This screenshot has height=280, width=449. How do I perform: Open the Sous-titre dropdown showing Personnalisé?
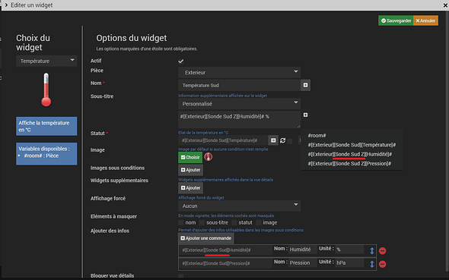coord(239,104)
